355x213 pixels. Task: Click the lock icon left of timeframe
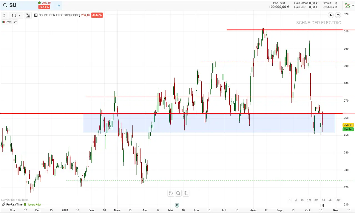4,15
